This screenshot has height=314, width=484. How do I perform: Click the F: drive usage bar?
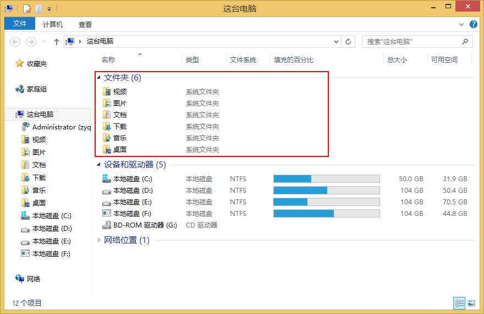[x=327, y=214]
